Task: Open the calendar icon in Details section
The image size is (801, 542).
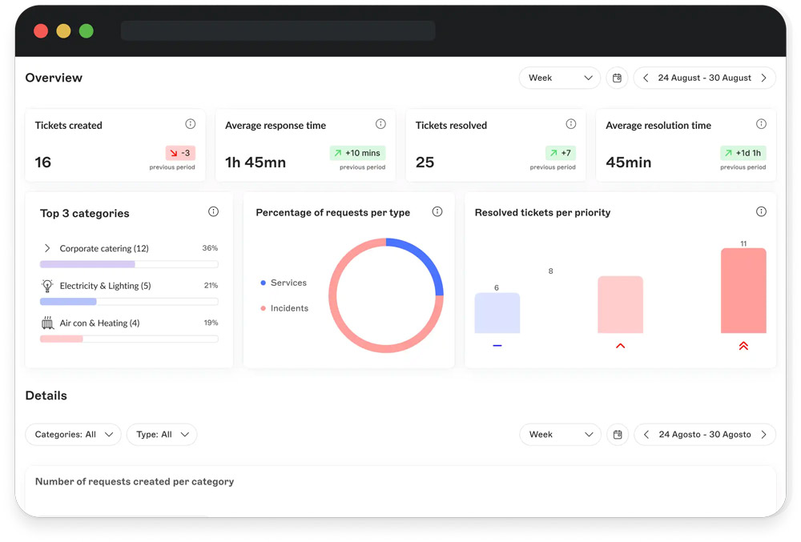Action: click(618, 434)
